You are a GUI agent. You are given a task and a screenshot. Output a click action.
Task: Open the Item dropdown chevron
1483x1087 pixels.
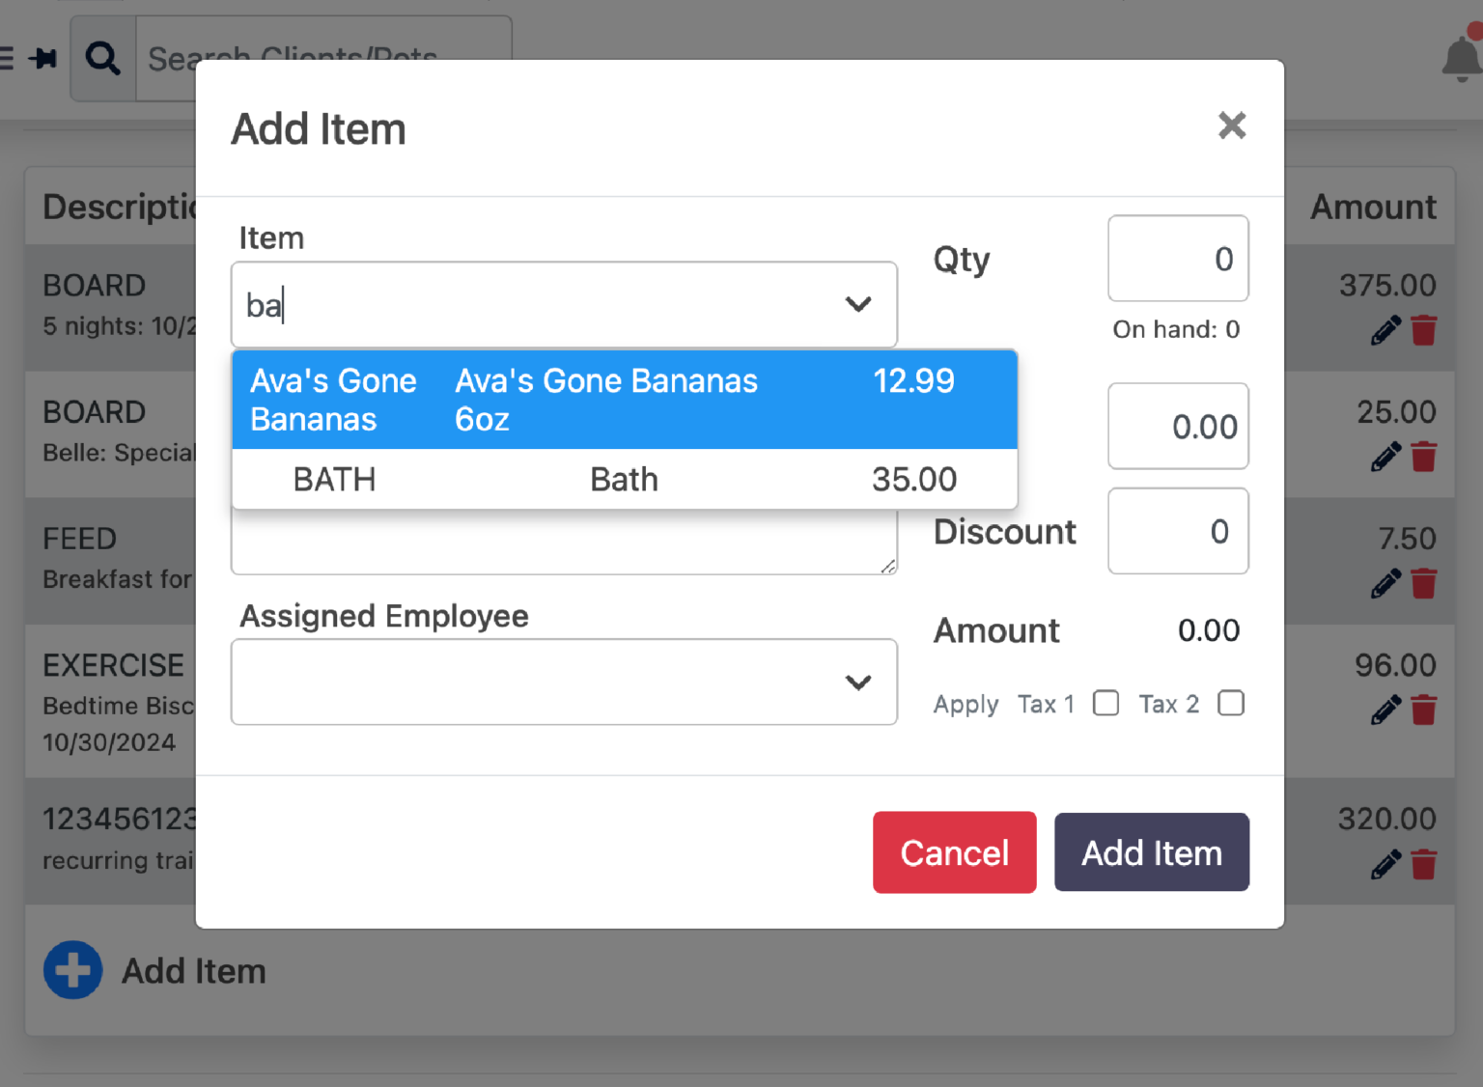point(857,304)
